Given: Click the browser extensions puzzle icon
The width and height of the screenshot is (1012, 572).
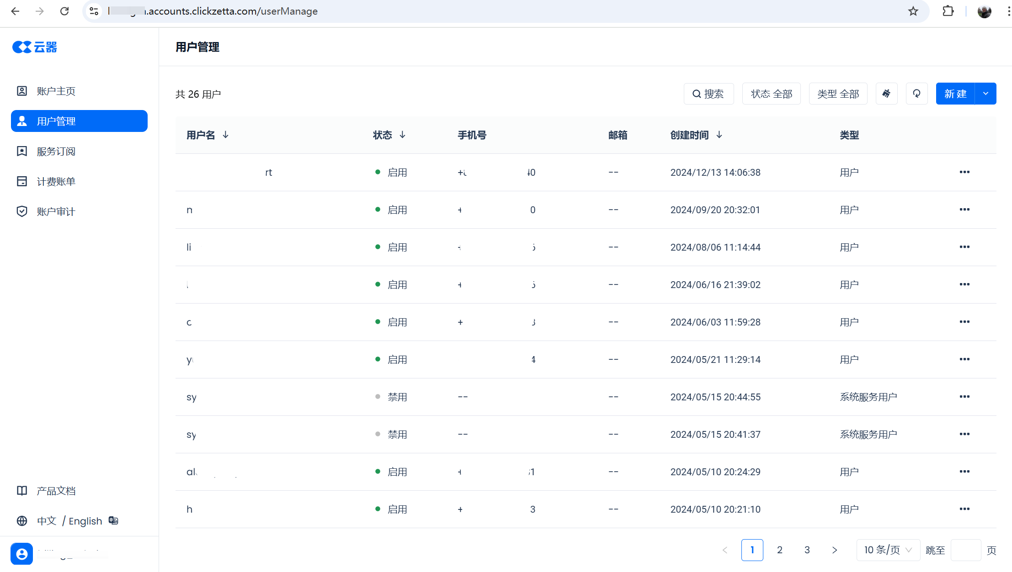Looking at the screenshot, I should pyautogui.click(x=948, y=11).
